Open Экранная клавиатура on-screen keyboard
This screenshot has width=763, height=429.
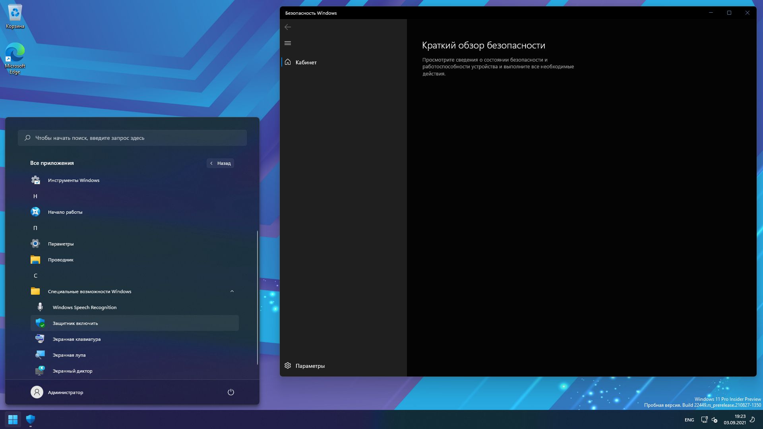coord(76,339)
